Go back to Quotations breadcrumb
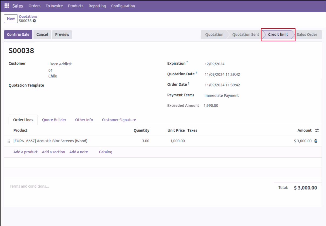Image resolution: width=326 pixels, height=226 pixels. click(28, 16)
